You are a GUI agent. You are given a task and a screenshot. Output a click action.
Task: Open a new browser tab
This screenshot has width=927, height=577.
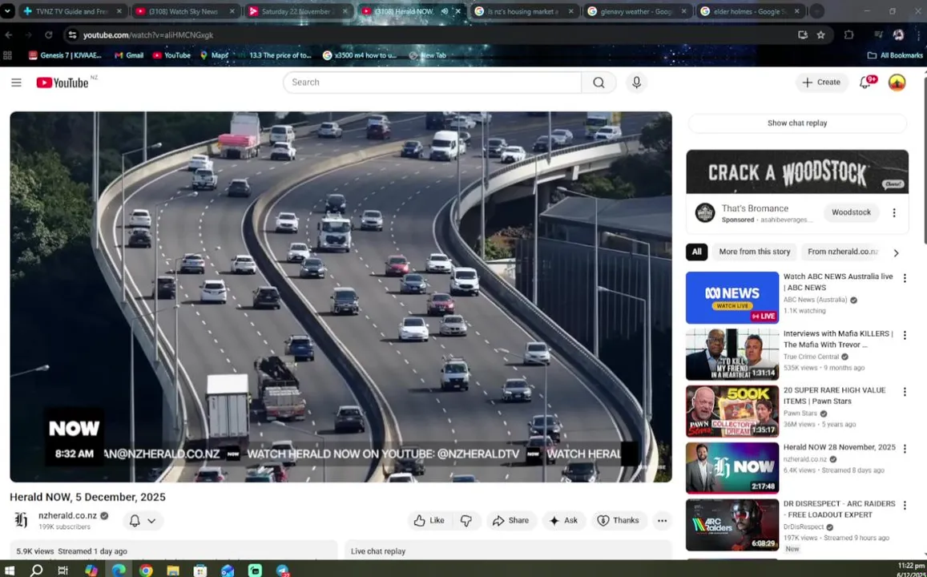(x=816, y=11)
